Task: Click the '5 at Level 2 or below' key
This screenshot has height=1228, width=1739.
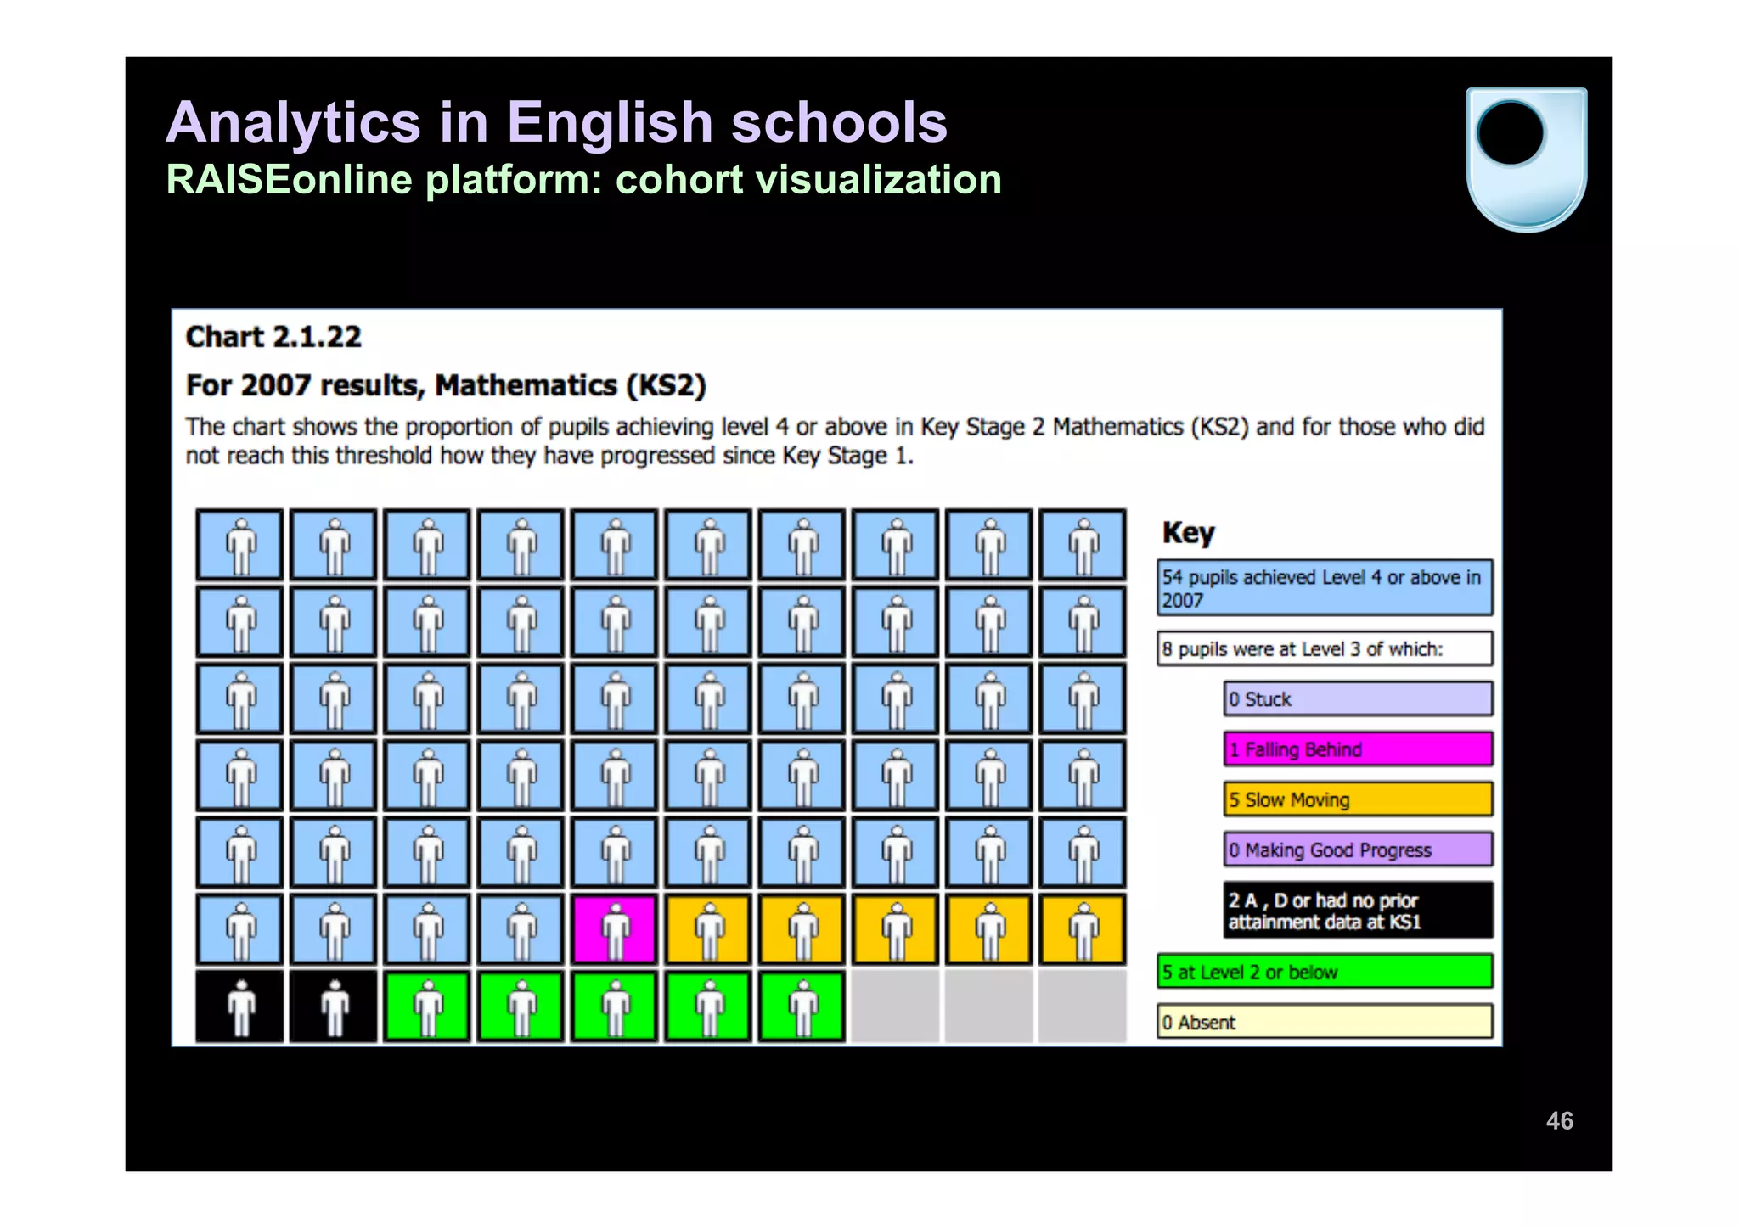Action: click(x=1324, y=972)
